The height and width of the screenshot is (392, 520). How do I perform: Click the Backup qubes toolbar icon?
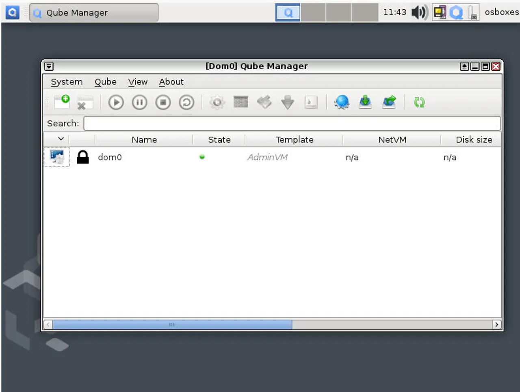pyautogui.click(x=365, y=102)
